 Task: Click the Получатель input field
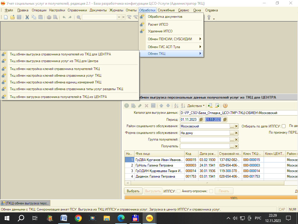point(205,146)
